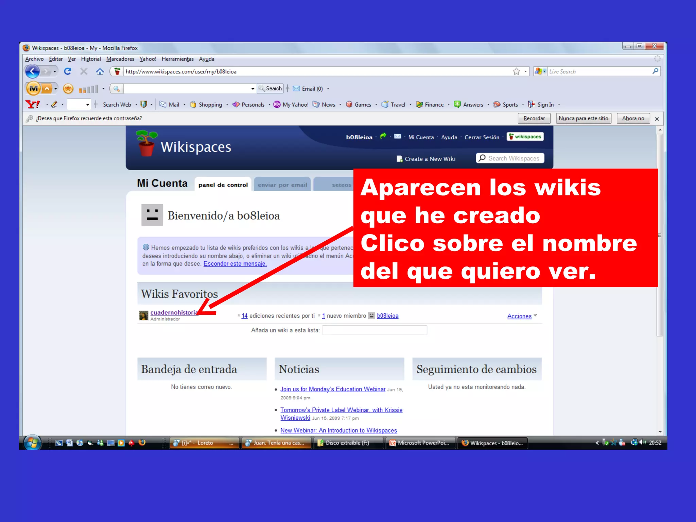Screen dimensions: 696x522
Task: Click Nunca para este sitio button
Action: tap(584, 118)
